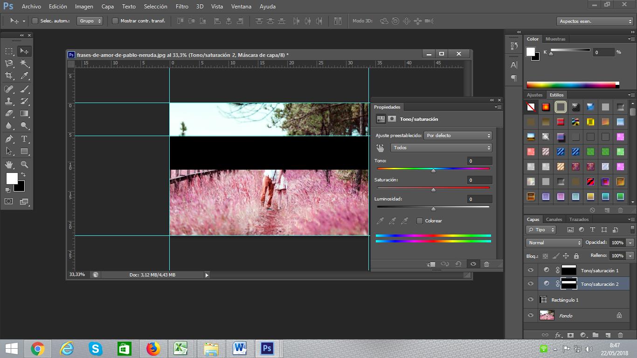
Task: Open the Grupo dropdown in options bar
Action: click(x=90, y=21)
